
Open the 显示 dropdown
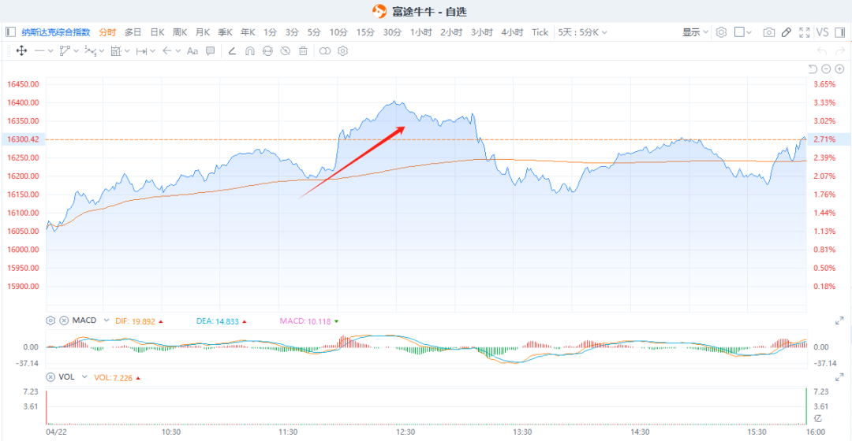point(696,32)
